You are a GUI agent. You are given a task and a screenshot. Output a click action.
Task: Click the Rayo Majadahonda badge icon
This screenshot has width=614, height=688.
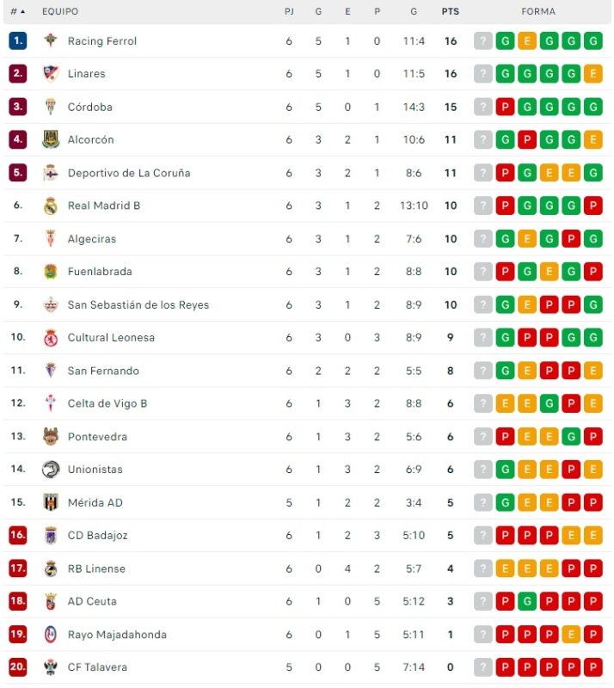click(51, 635)
